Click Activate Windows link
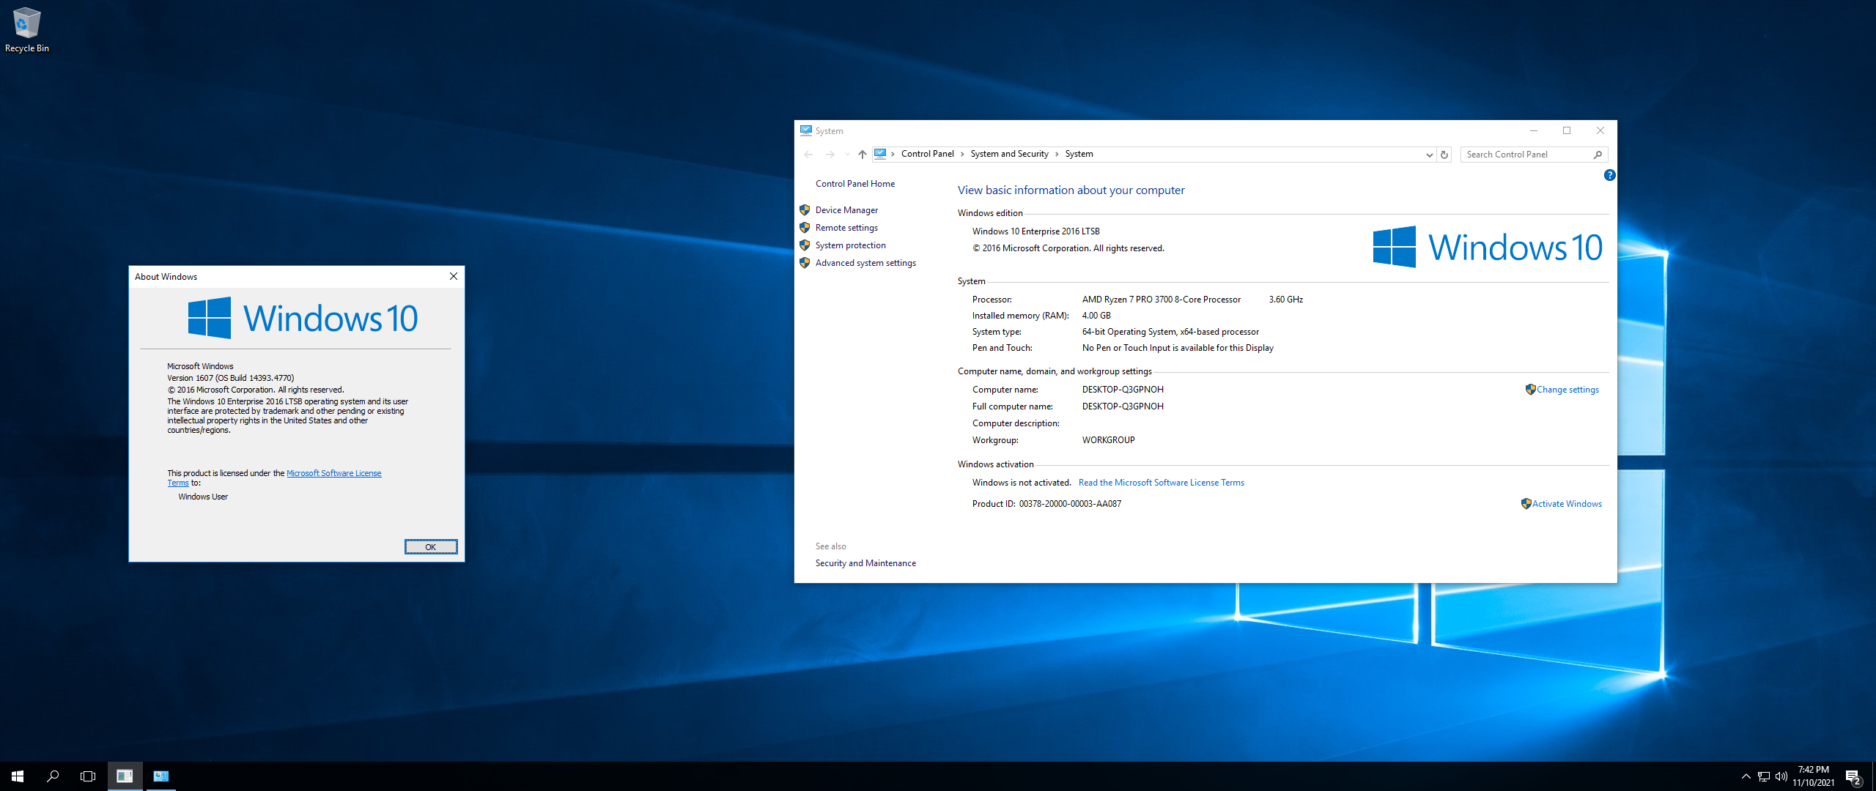 click(1567, 504)
